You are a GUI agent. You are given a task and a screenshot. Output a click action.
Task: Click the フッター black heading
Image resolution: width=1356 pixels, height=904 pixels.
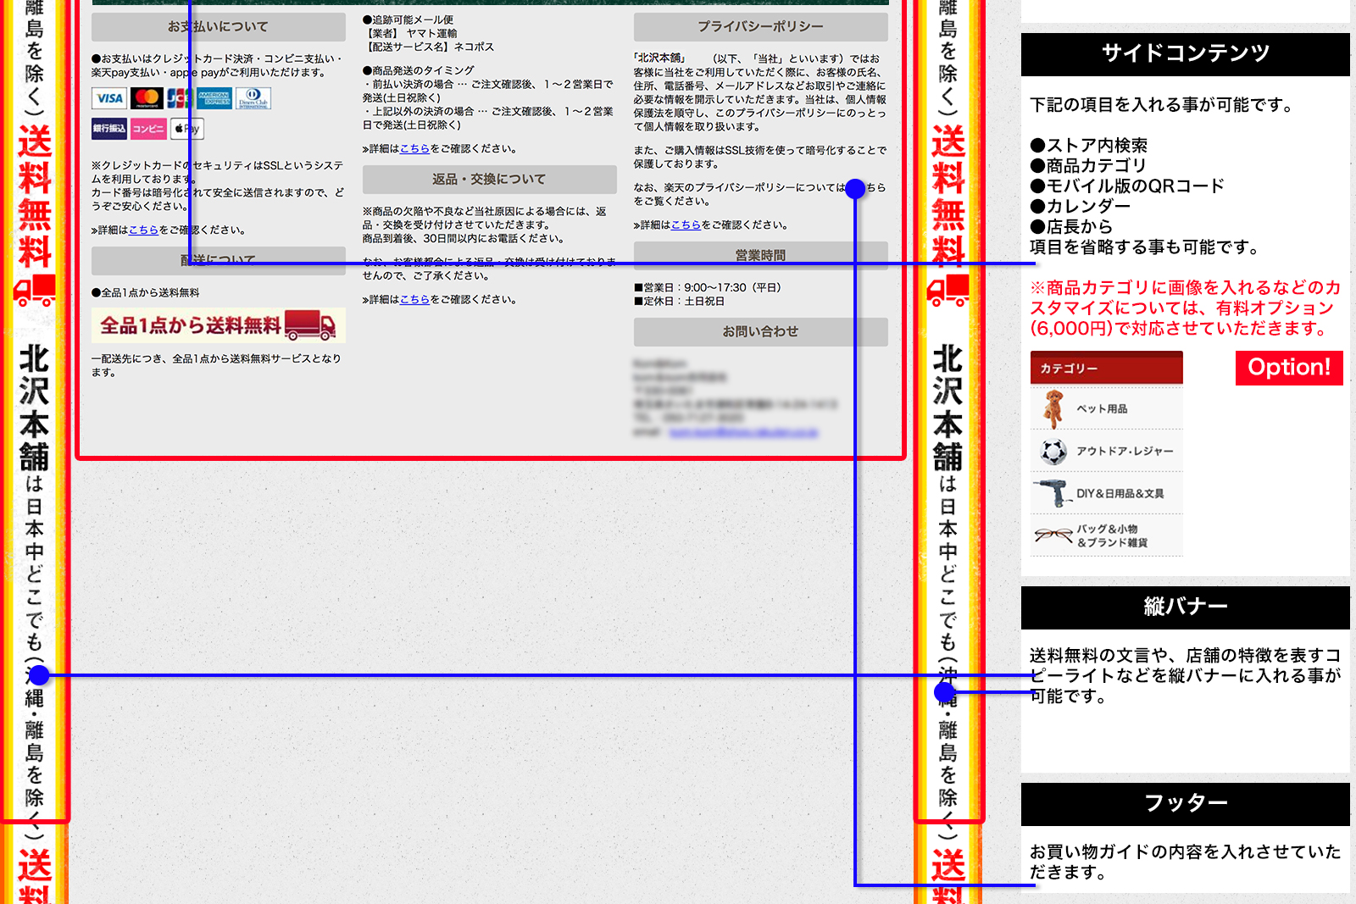pyautogui.click(x=1186, y=804)
